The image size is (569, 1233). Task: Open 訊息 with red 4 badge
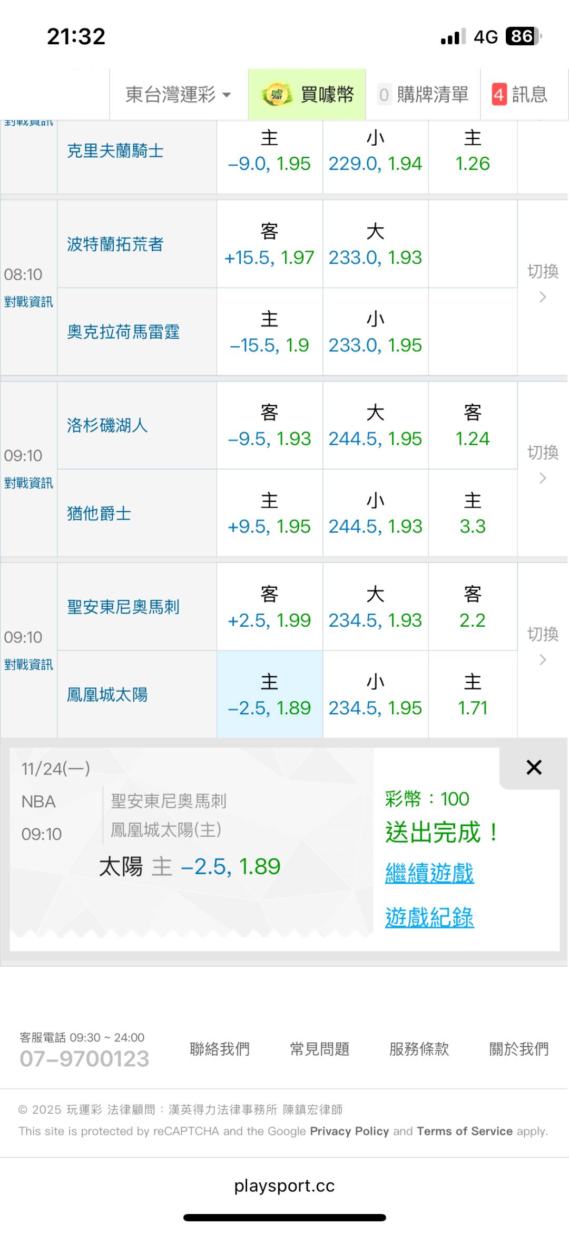(519, 95)
